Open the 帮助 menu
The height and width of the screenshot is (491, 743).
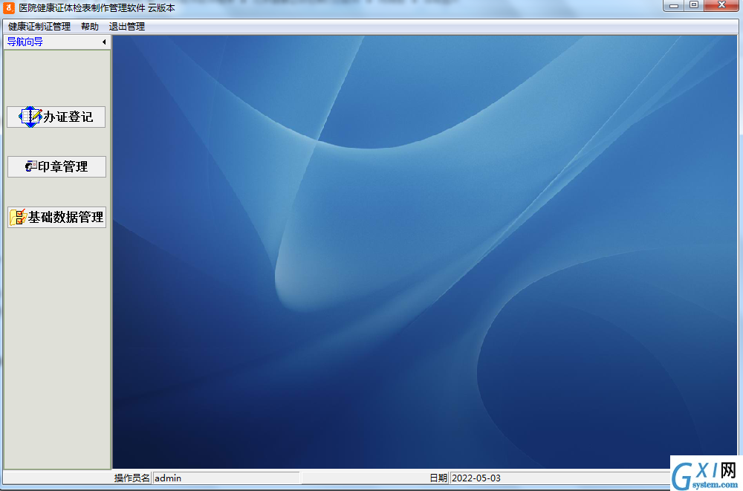[90, 27]
